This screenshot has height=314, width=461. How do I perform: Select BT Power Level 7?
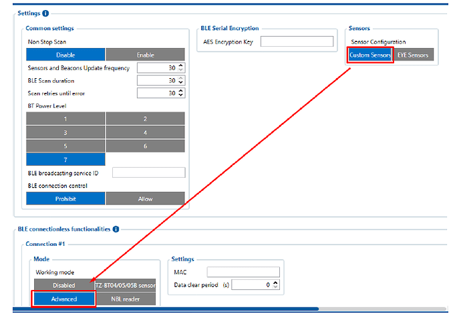(x=65, y=160)
